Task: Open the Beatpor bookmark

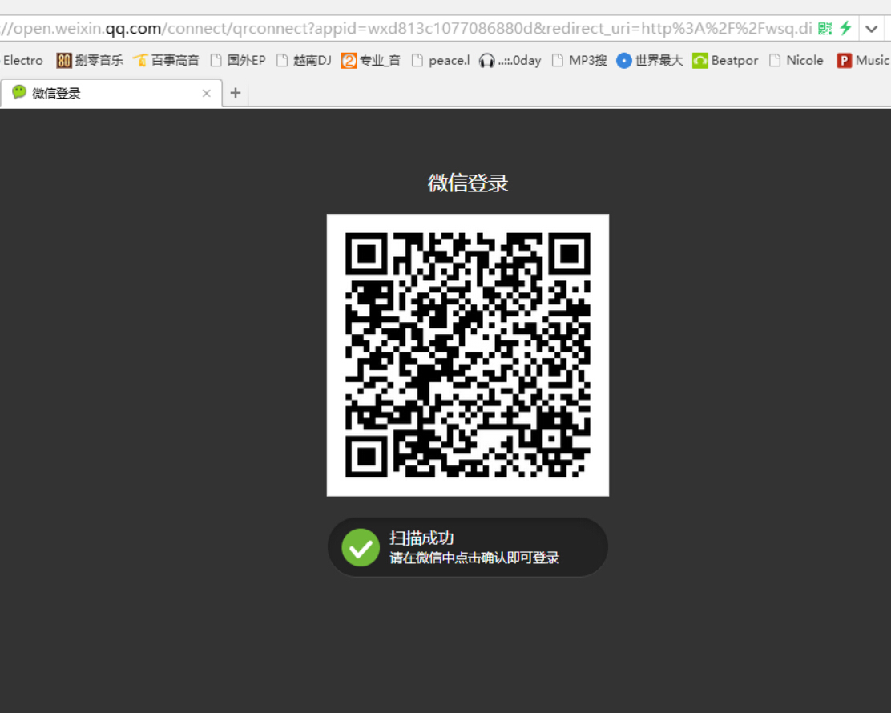Action: (725, 60)
